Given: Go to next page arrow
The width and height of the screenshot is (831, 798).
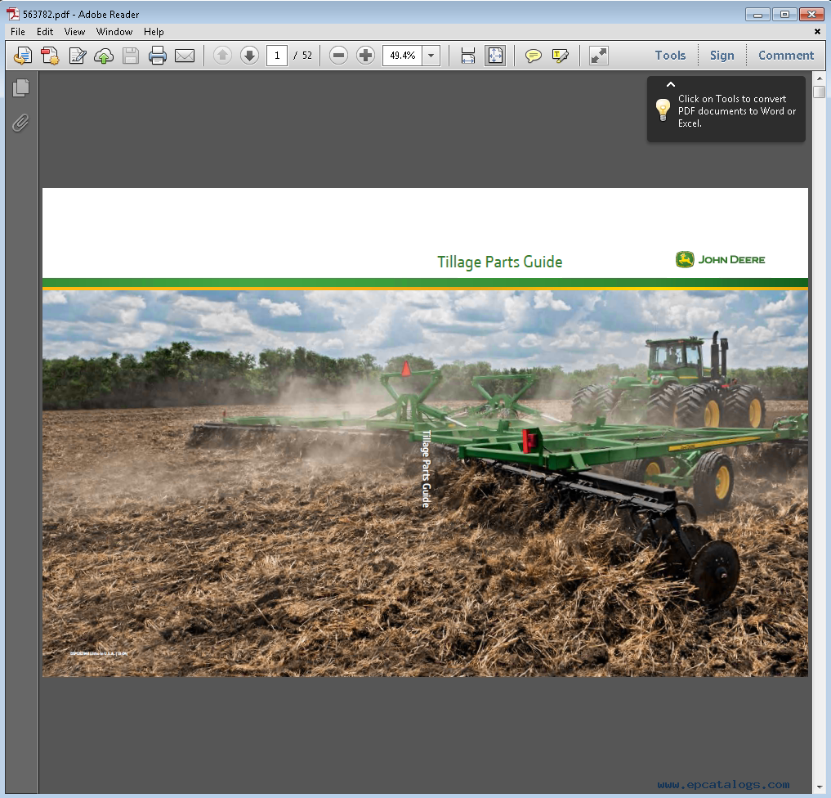Looking at the screenshot, I should (x=249, y=56).
